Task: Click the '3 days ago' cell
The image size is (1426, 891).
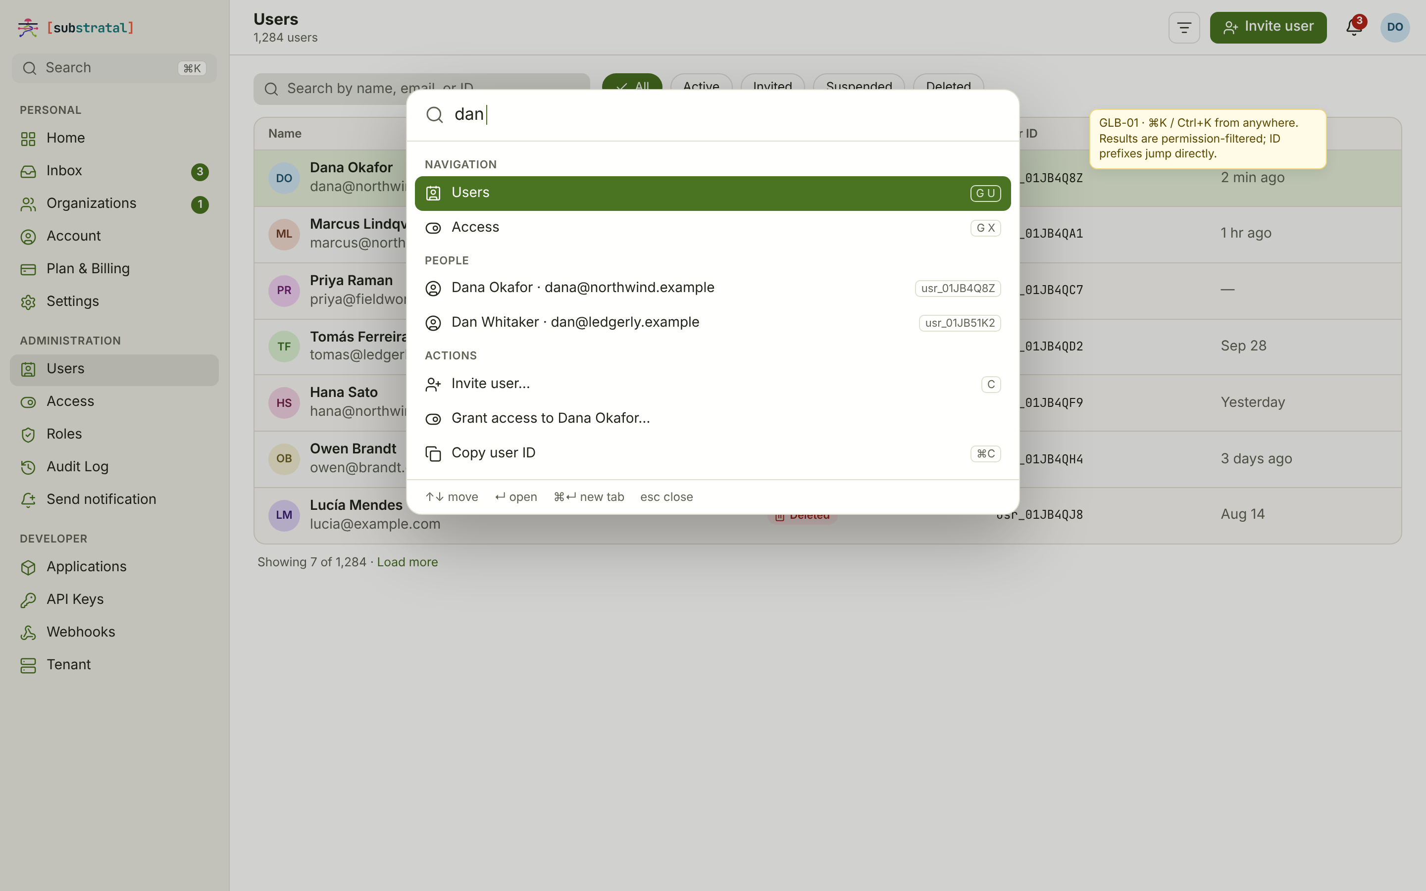Action: coord(1256,459)
